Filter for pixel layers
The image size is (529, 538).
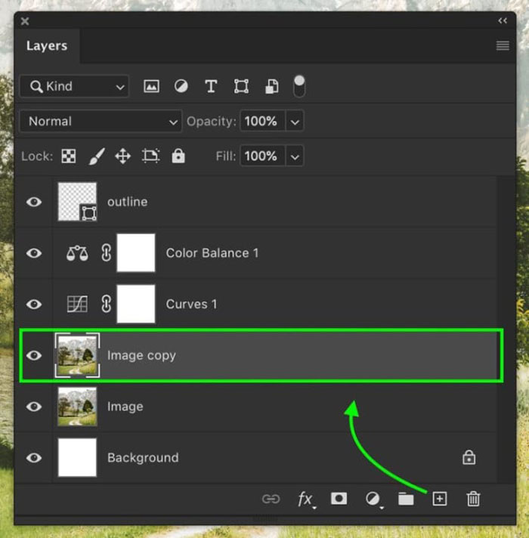151,86
